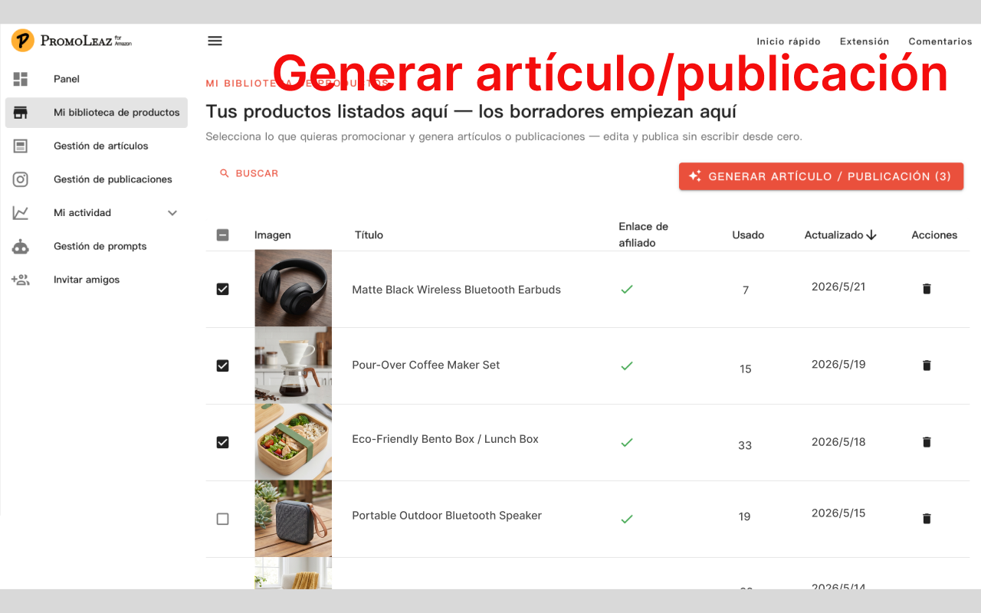Viewport: 981px width, 613px height.
Task: Click usage count 19
Action: [745, 516]
